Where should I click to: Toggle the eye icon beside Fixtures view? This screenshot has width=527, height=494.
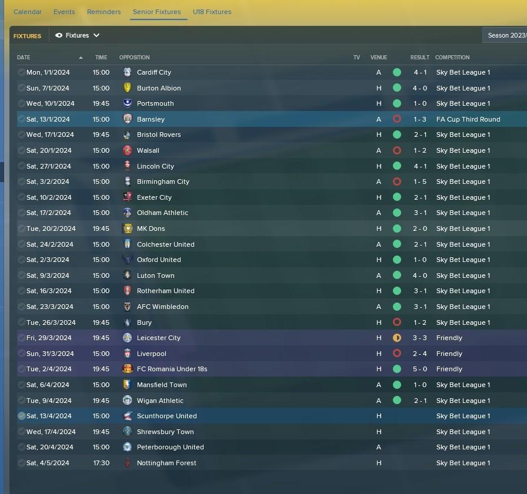pyautogui.click(x=59, y=35)
